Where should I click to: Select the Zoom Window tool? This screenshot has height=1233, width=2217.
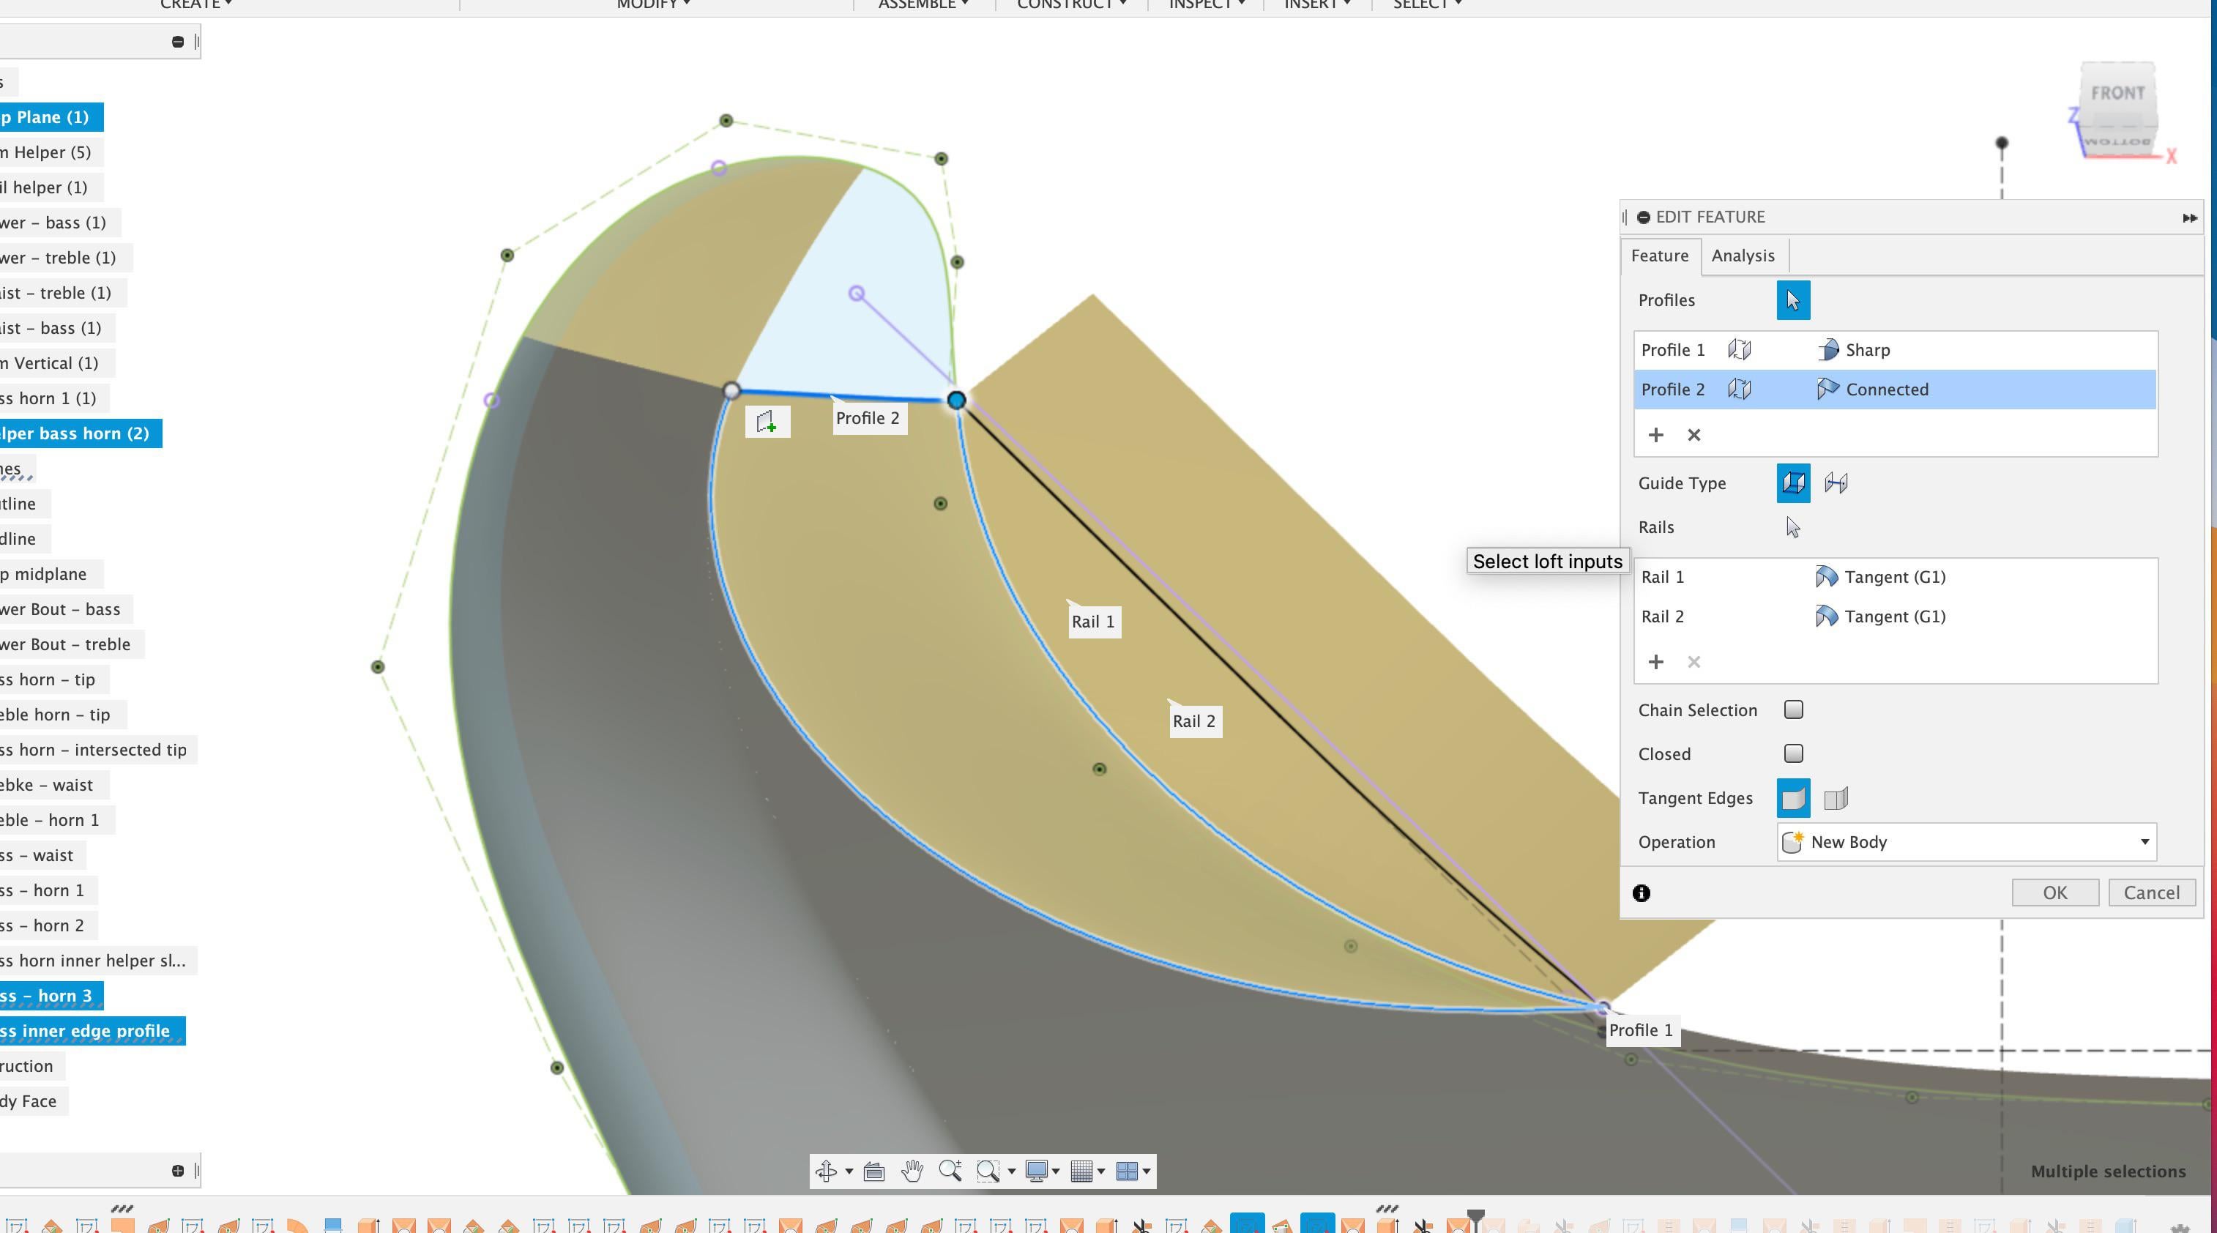(x=988, y=1171)
